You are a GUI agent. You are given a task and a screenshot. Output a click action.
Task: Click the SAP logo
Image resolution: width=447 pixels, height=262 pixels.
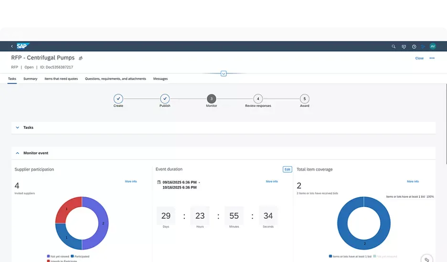tap(23, 46)
